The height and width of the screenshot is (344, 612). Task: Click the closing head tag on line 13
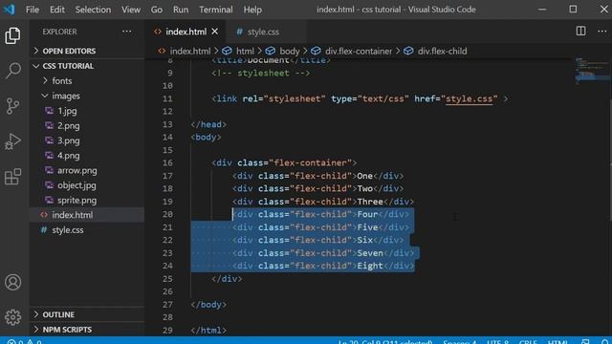pos(208,124)
